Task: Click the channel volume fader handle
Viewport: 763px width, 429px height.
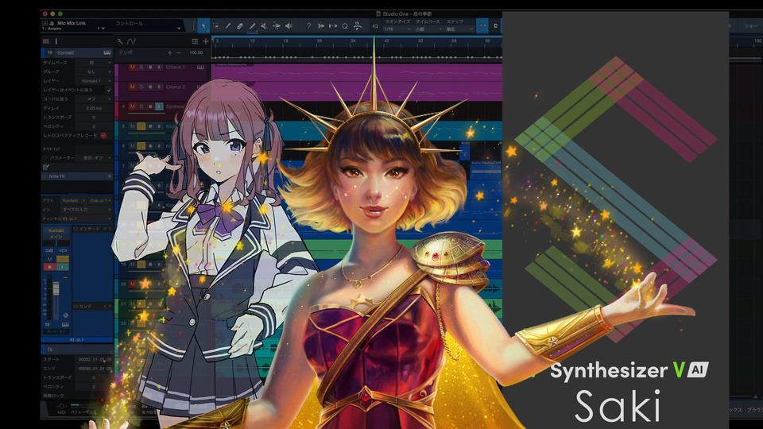Action: tap(56, 288)
